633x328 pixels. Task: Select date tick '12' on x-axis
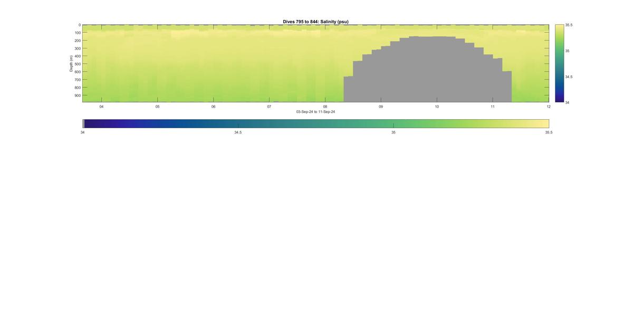549,107
